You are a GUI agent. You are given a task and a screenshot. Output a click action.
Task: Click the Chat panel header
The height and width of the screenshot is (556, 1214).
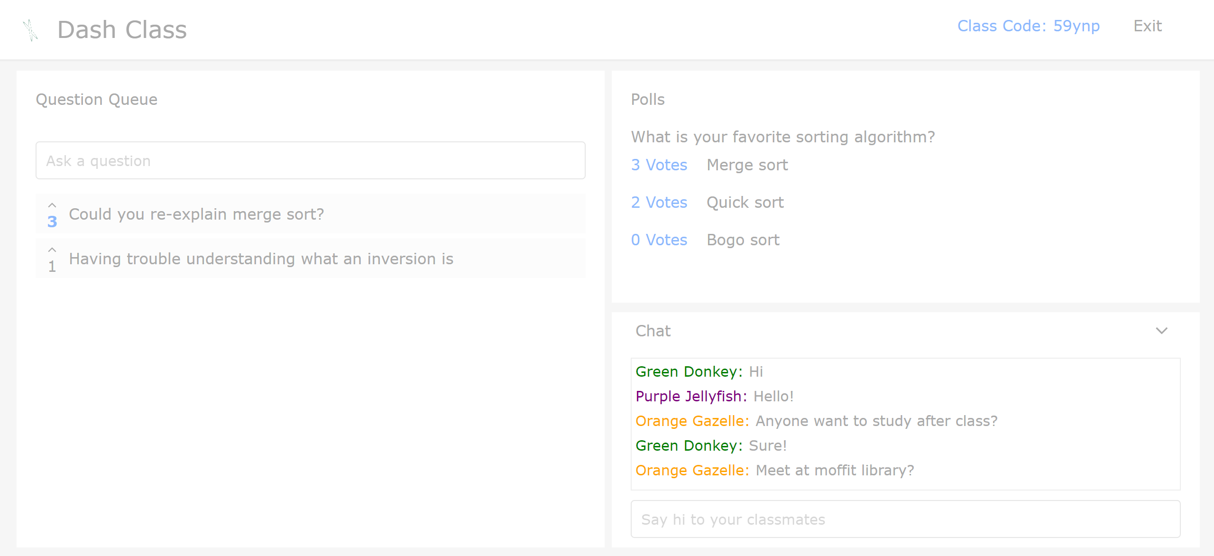(x=653, y=331)
